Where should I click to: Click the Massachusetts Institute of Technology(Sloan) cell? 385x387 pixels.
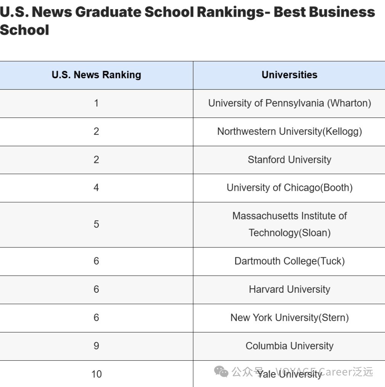(289, 224)
